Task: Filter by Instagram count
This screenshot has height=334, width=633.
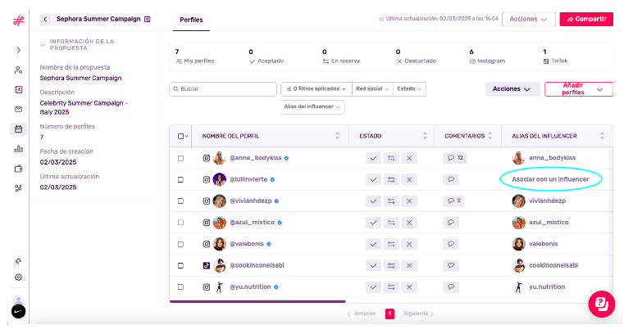Action: coord(487,56)
